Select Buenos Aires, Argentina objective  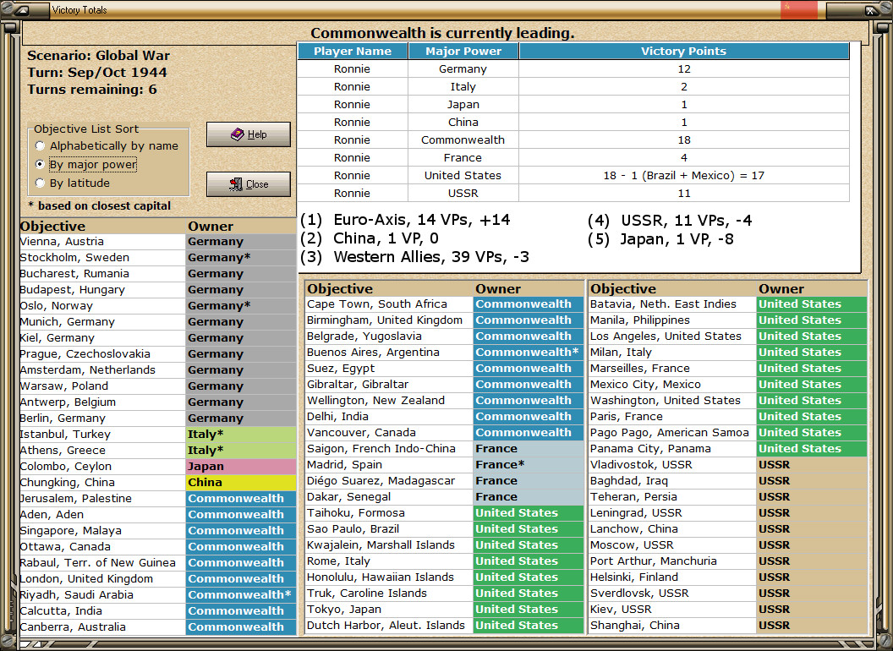click(x=389, y=352)
